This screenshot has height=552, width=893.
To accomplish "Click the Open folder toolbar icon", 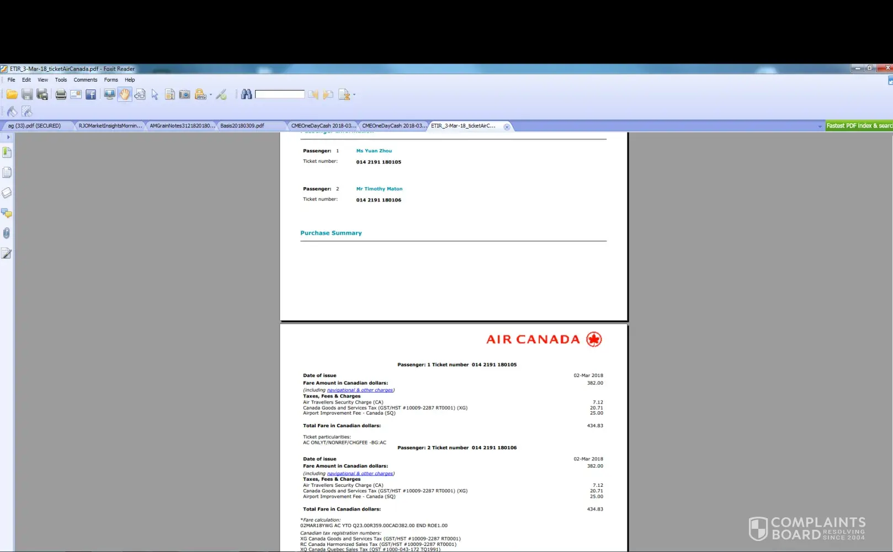I will tap(12, 94).
